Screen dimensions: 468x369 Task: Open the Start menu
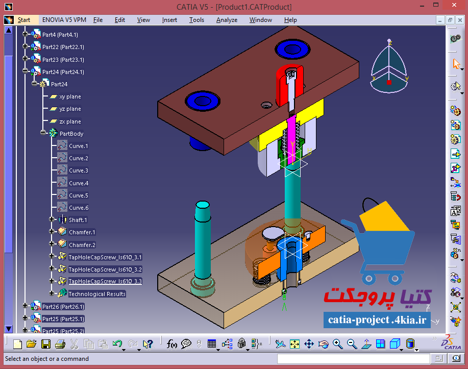pos(24,20)
